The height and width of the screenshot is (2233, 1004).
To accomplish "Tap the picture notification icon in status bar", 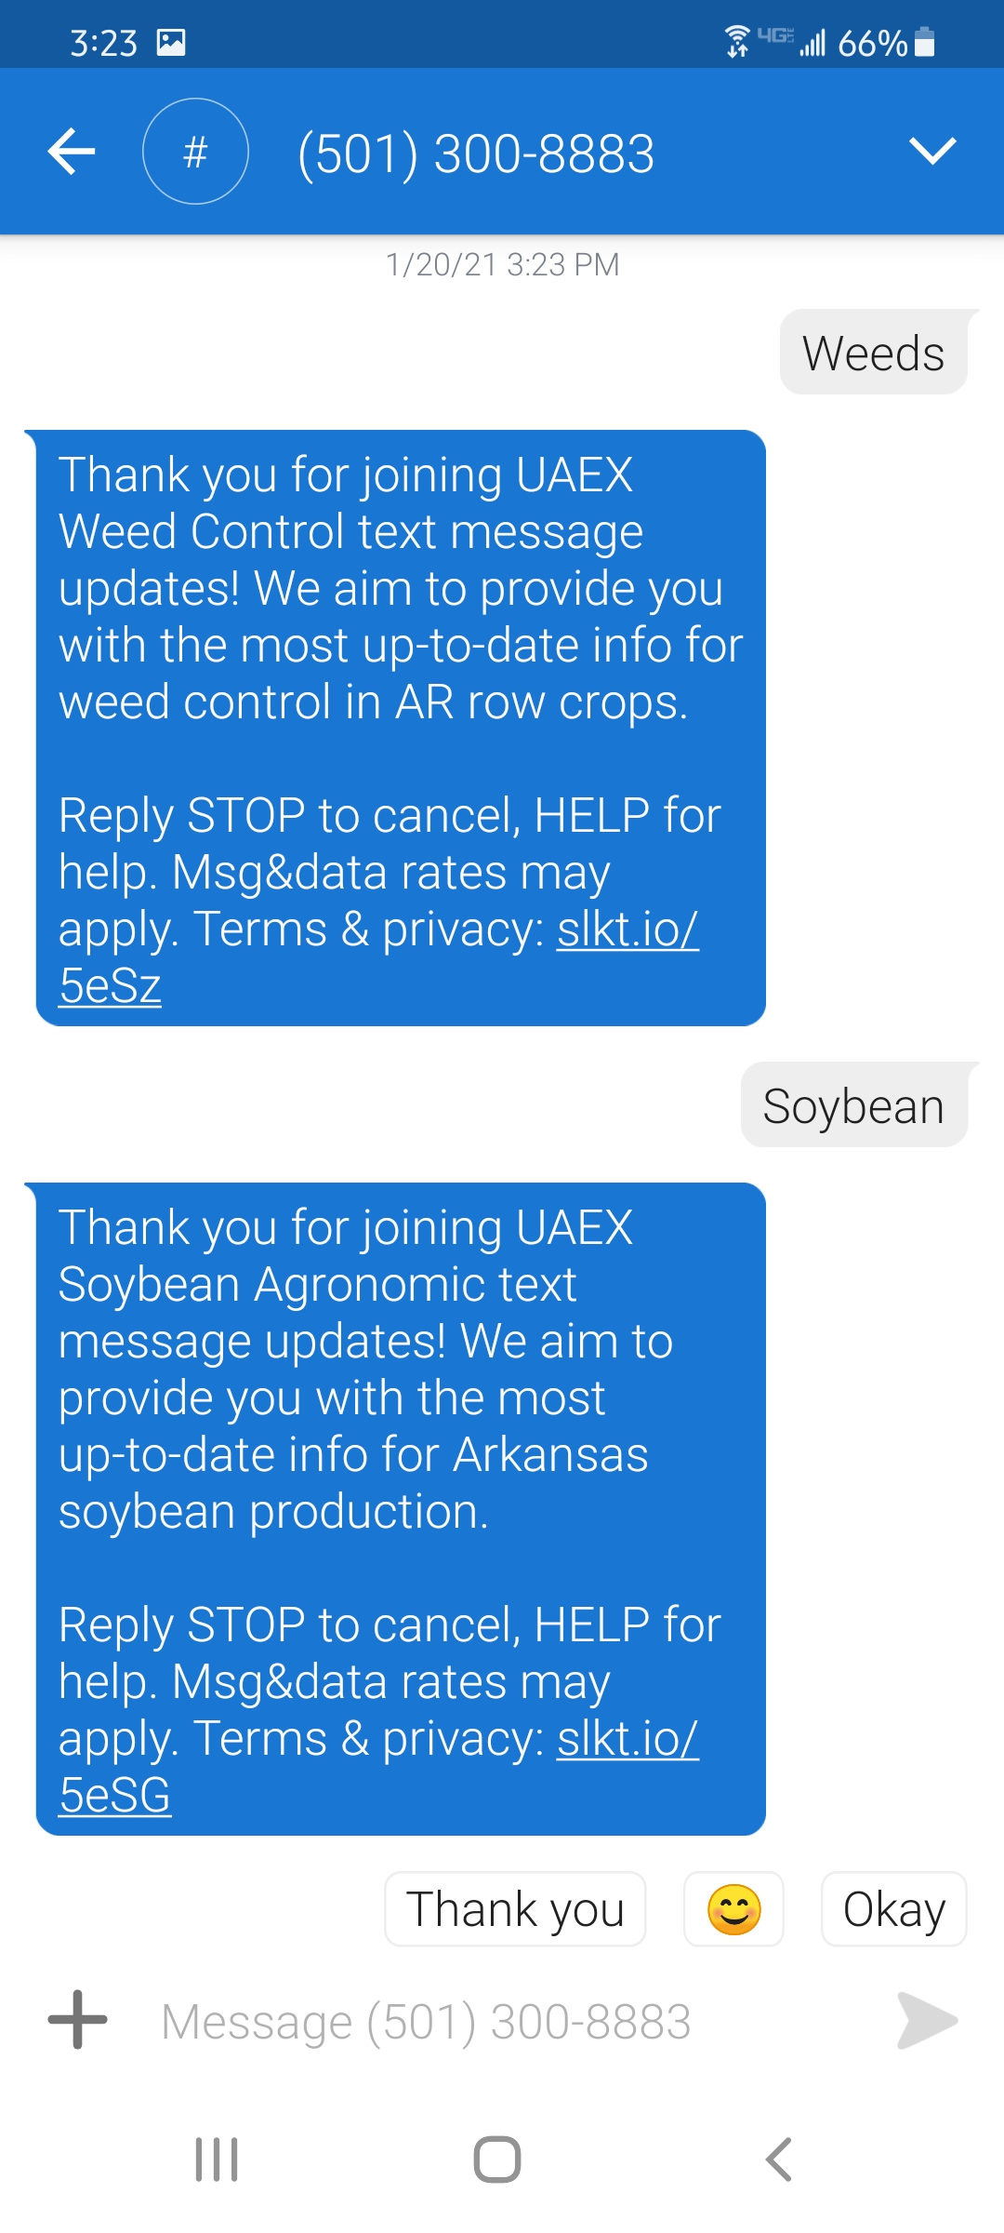I will (x=171, y=43).
